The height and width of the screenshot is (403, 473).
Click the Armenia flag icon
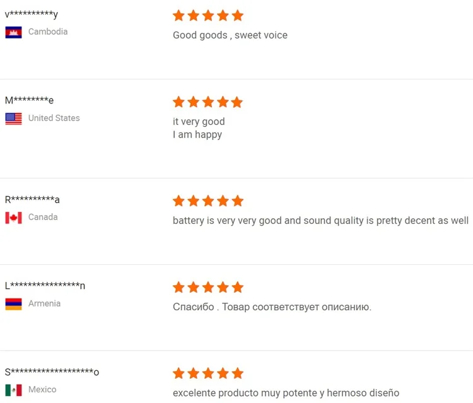(x=13, y=304)
